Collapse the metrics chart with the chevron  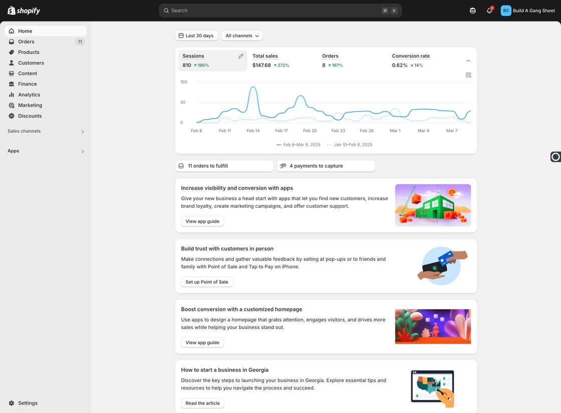coord(468,61)
